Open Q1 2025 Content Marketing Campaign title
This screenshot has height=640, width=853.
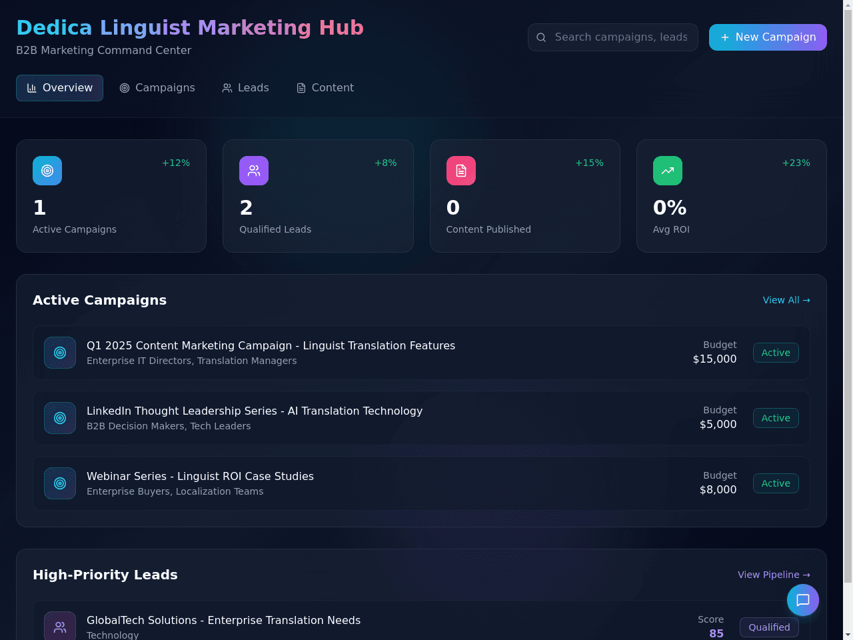click(271, 345)
